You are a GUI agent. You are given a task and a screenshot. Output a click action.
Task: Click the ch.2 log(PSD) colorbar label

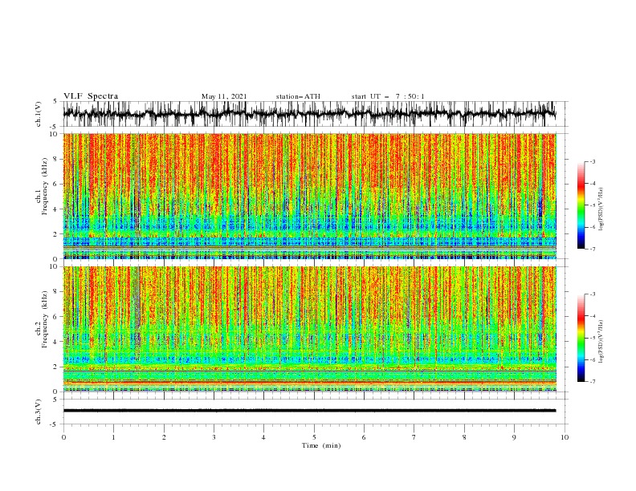(601, 341)
